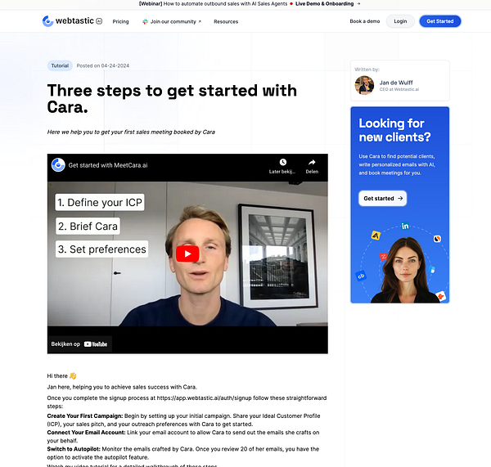Open the Pricing menu item

120,21
